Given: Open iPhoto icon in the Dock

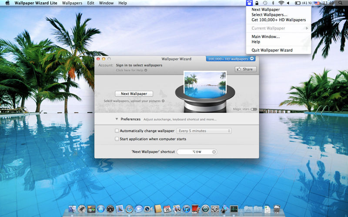Looking at the screenshot, I should 177,209.
